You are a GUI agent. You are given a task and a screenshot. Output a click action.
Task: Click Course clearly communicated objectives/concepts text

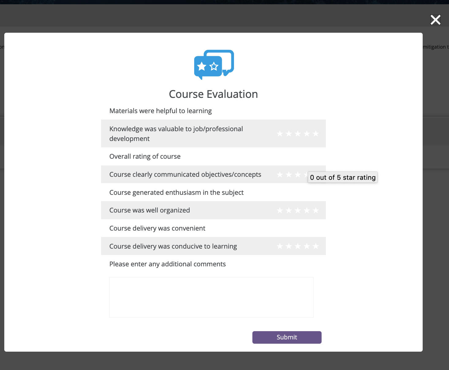[x=185, y=175]
